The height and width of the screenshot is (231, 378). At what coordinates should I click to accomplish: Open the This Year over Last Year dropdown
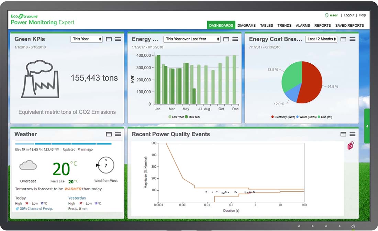click(191, 39)
